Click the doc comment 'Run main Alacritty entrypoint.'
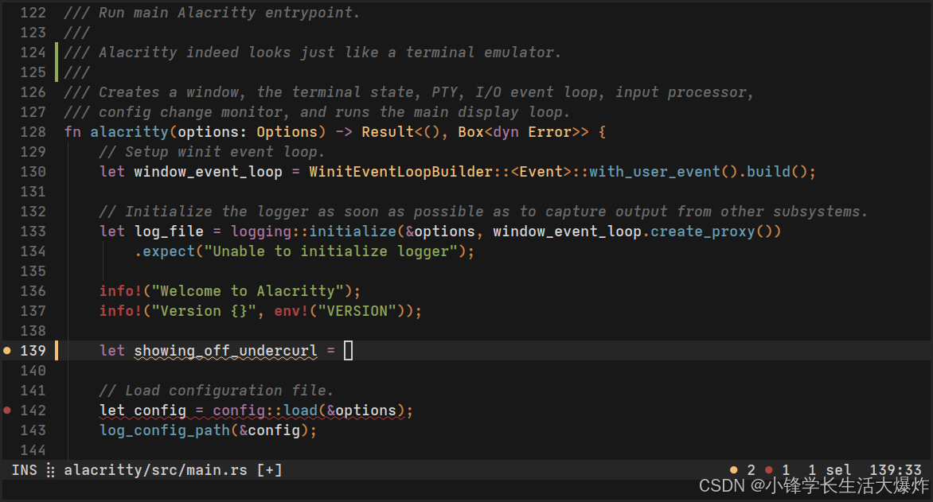Image resolution: width=933 pixels, height=502 pixels. (229, 13)
